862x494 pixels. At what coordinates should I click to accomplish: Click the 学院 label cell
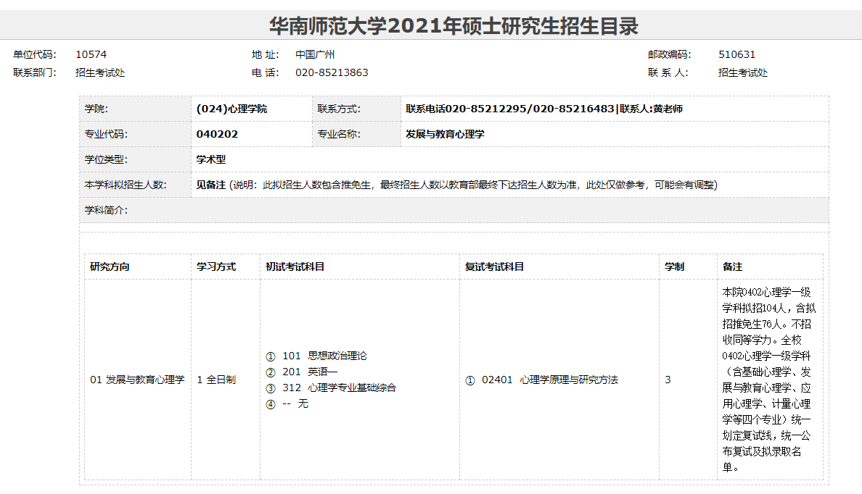tap(135, 109)
